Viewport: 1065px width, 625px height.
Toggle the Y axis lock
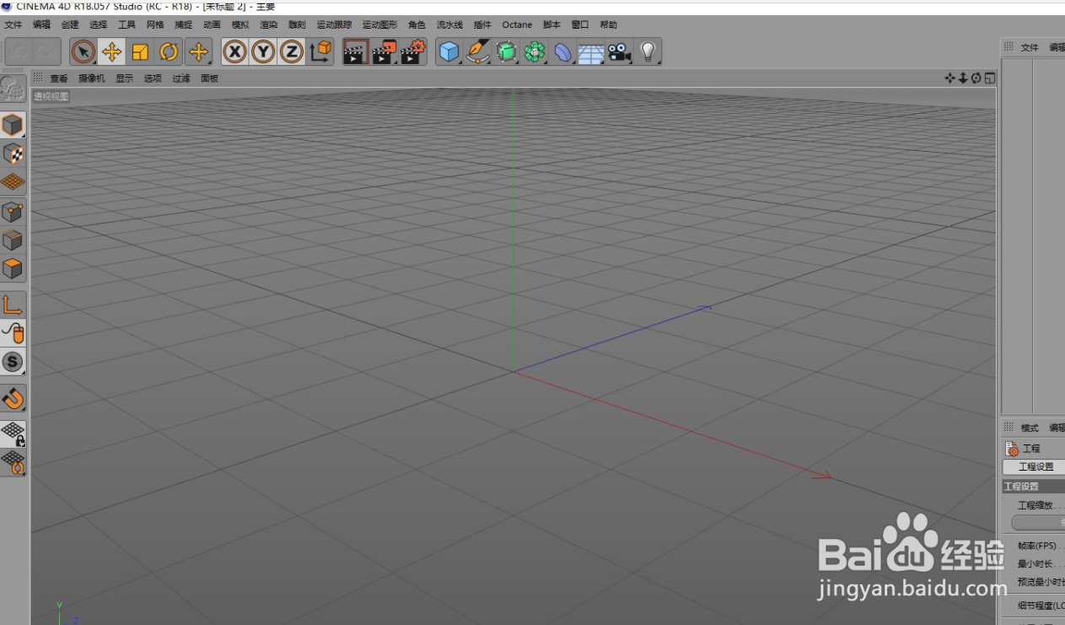click(263, 52)
